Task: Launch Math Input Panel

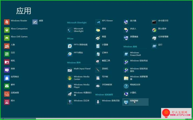Action: click(x=79, y=70)
